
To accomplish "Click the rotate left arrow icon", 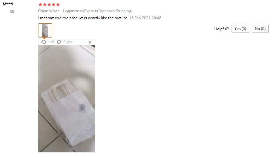I will (x=43, y=42).
